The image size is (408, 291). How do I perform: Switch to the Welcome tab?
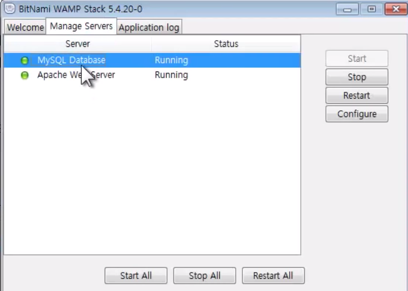click(x=25, y=27)
